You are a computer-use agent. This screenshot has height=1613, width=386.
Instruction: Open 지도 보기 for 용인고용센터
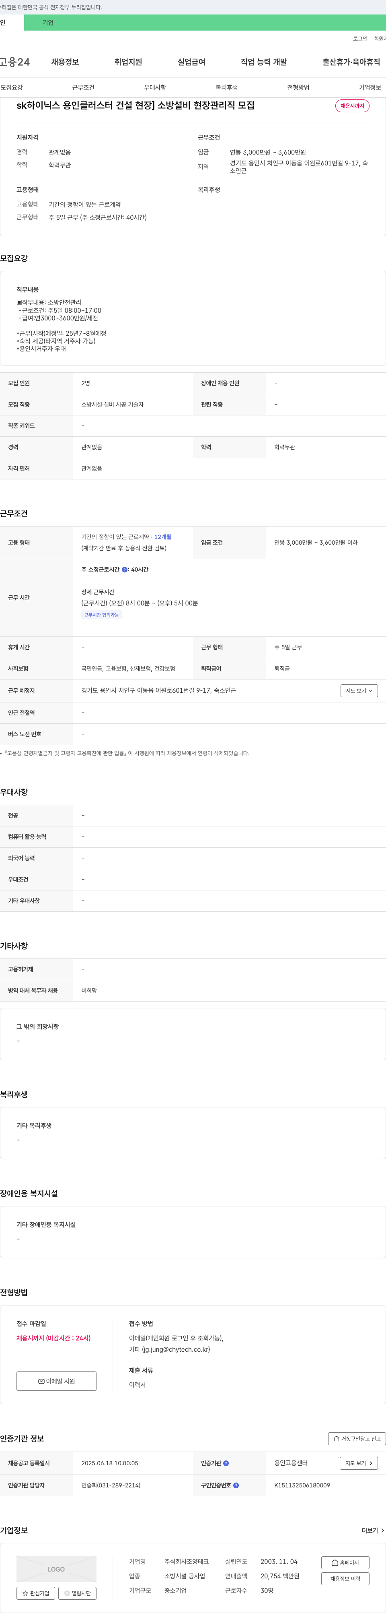359,1463
